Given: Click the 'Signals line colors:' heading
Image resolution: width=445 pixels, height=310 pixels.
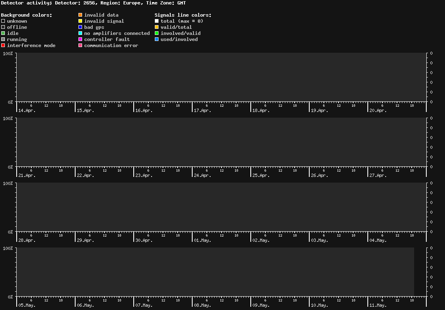Looking at the screenshot, I should [183, 15].
